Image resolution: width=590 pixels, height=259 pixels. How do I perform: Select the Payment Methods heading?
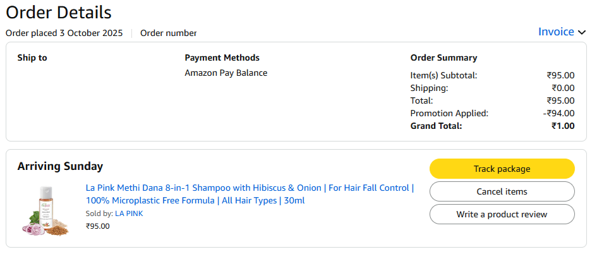(222, 58)
